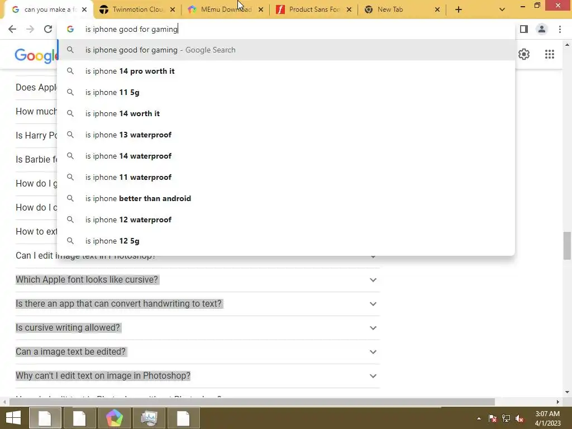Viewport: 572px width, 429px height.
Task: Open the Chrome profile avatar
Action: (542, 29)
